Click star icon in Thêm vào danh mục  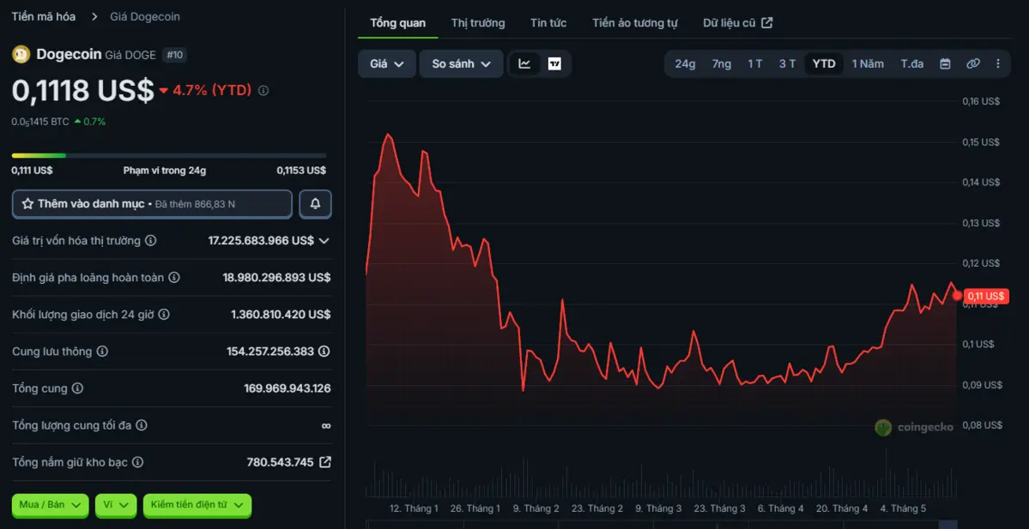27,204
